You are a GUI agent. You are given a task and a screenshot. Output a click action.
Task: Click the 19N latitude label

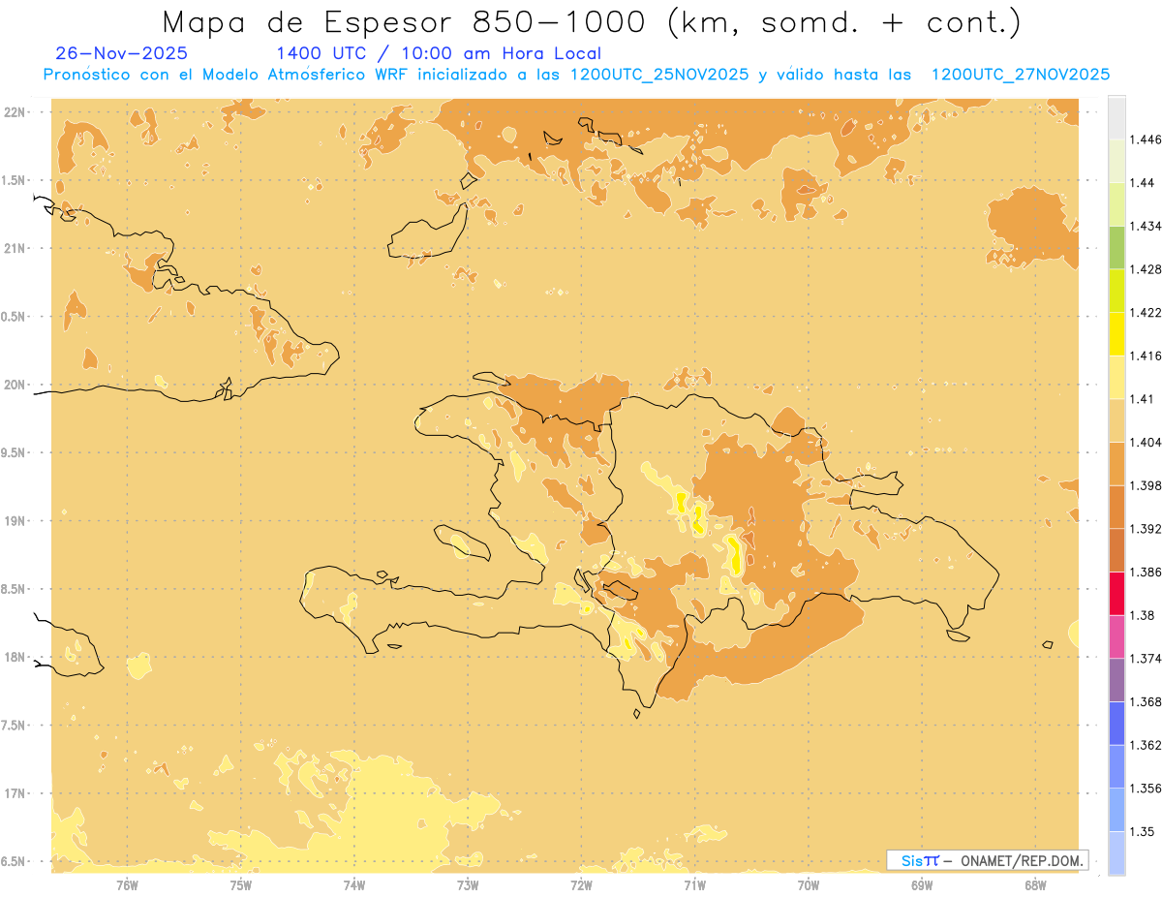tap(15, 521)
